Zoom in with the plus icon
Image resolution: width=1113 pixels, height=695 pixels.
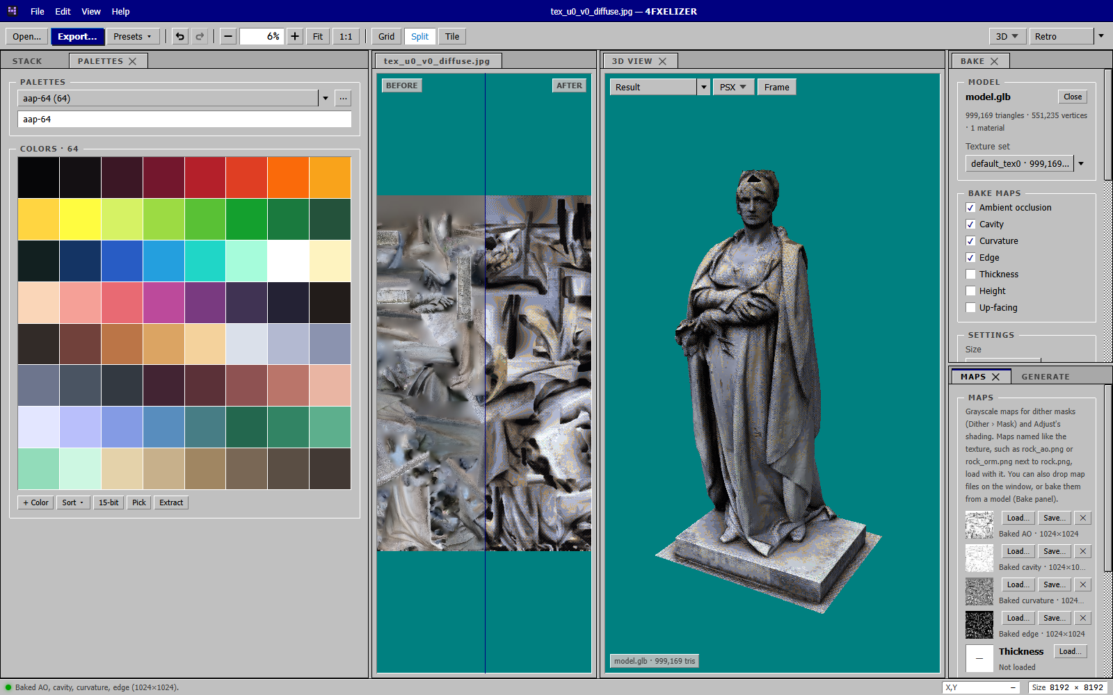[x=295, y=36]
